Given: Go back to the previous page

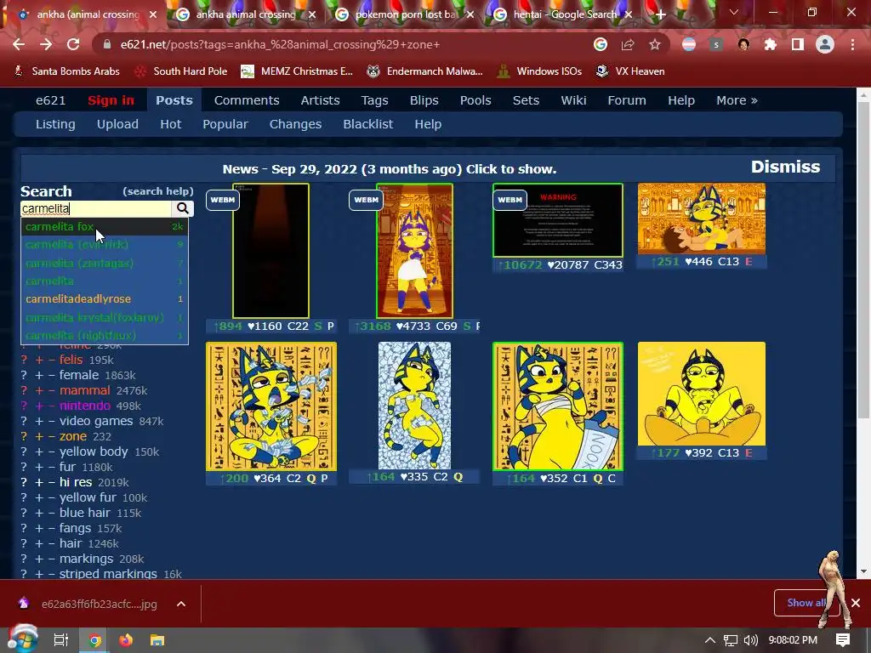Looking at the screenshot, I should tap(19, 44).
